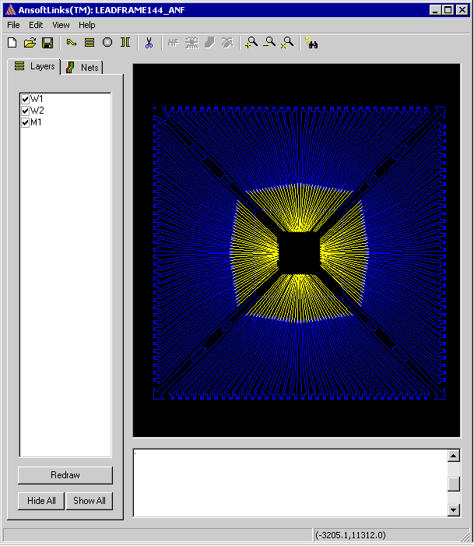This screenshot has height=546, width=474.
Task: Click the magnifier icon marked with X
Action: [287, 43]
